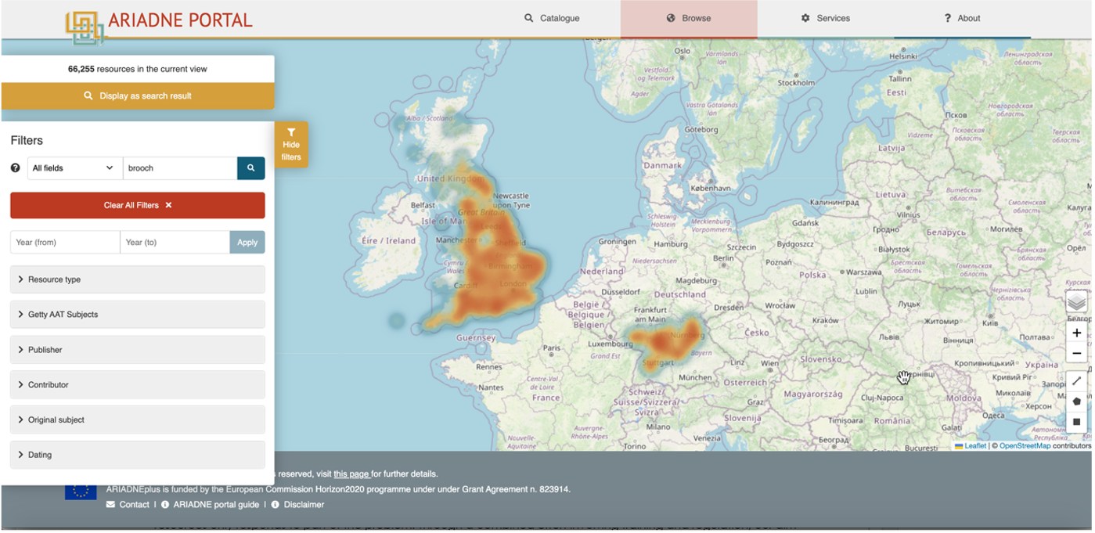
Task: Expand the Resource type filter
Action: [x=138, y=279]
